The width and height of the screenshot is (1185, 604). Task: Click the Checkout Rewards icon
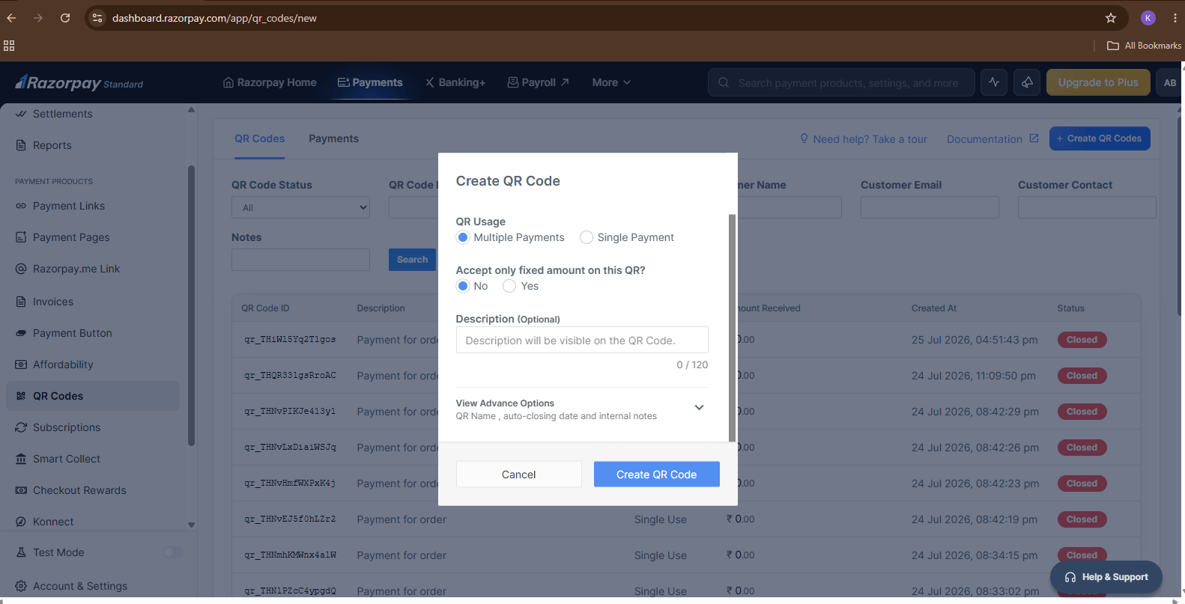[21, 490]
